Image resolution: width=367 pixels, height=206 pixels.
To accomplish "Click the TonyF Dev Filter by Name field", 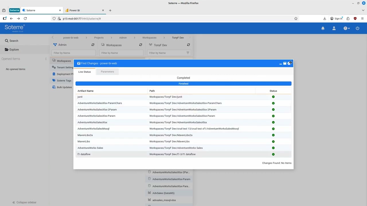I will click(167, 53).
